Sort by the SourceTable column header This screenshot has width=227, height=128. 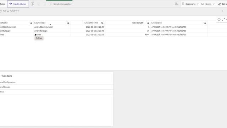coord(40,23)
